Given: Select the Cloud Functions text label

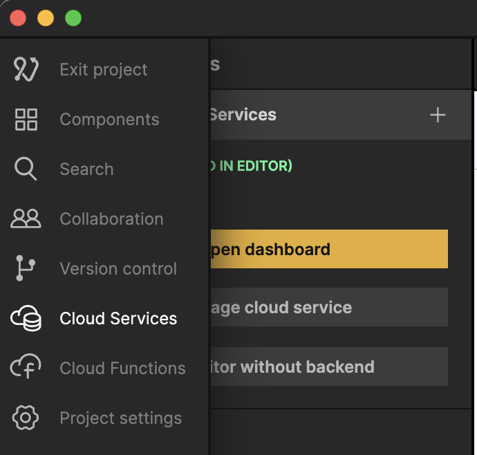Looking at the screenshot, I should click(x=122, y=369).
